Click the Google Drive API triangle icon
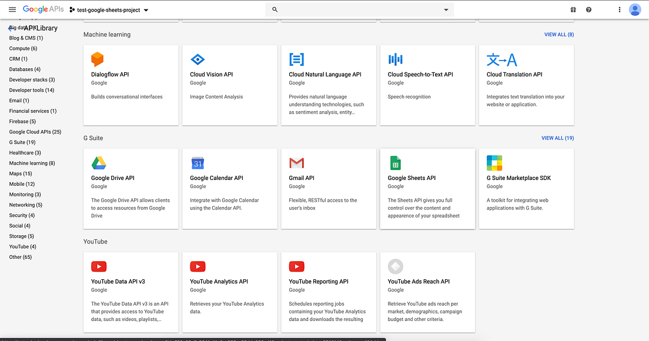 coord(99,163)
